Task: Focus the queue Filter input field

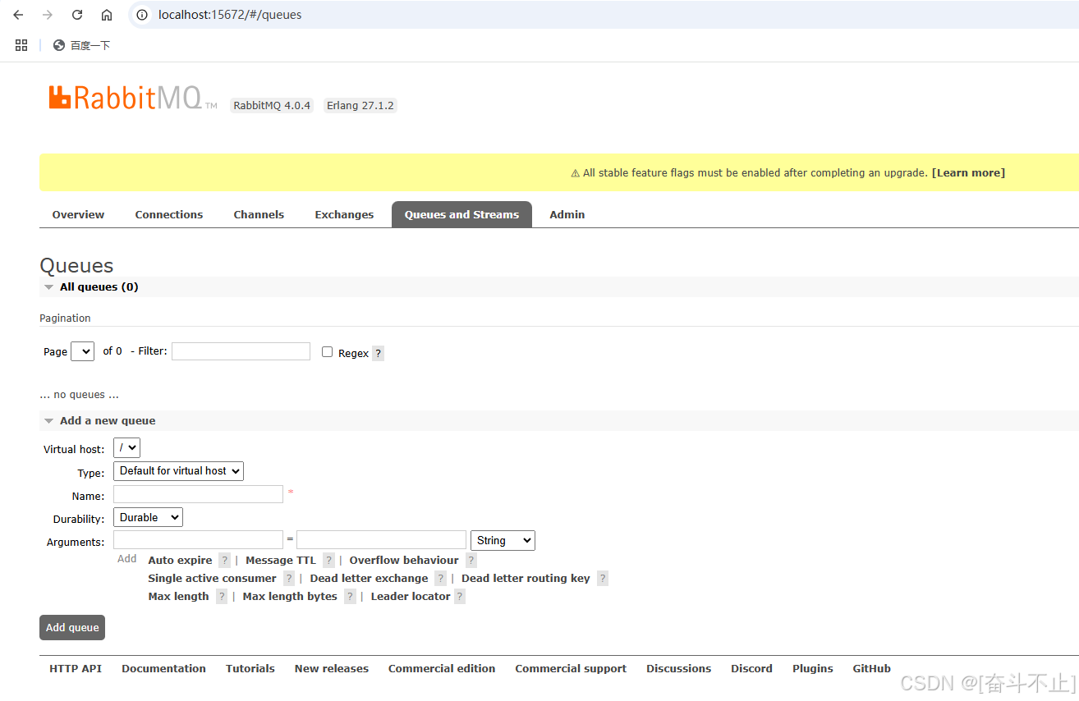Action: click(241, 351)
